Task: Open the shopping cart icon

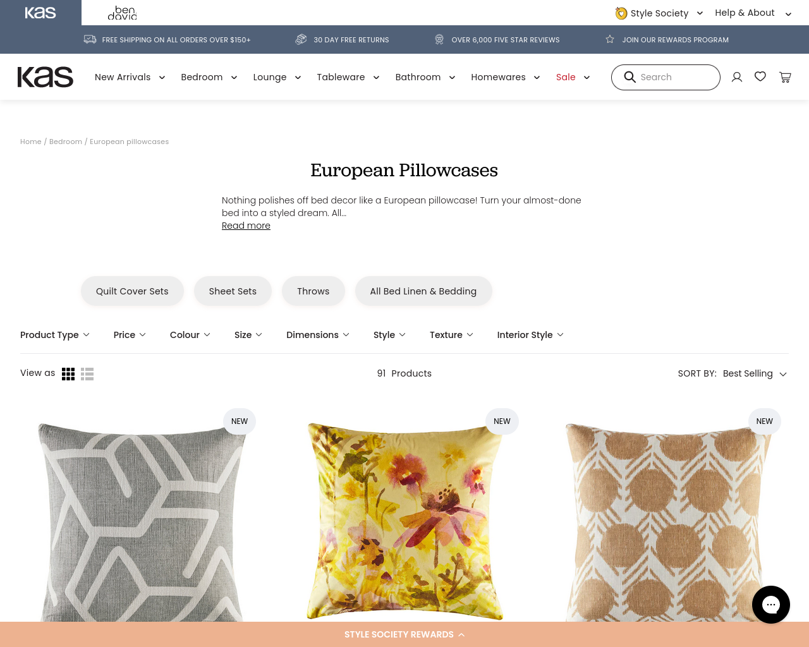Action: click(x=785, y=77)
